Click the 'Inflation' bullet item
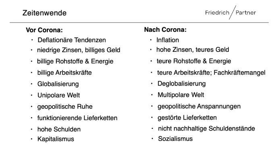This screenshot has width=274, height=151. [168, 40]
